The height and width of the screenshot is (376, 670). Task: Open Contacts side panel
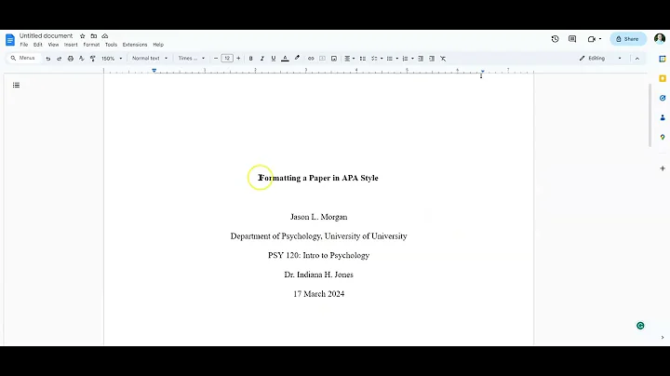[x=663, y=117]
